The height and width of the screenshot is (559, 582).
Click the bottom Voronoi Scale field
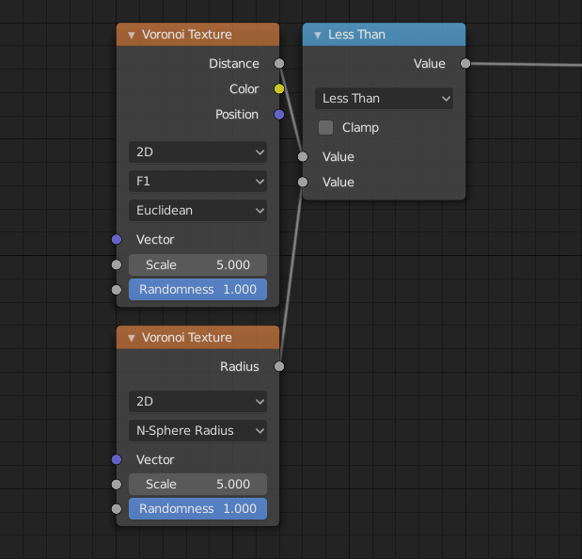click(x=197, y=484)
